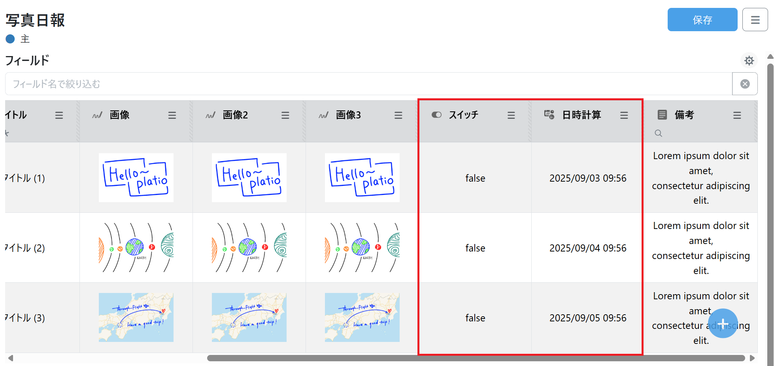This screenshot has height=366, width=774.
Task: Click the horizontal scrollbar right arrow
Action: pos(752,358)
